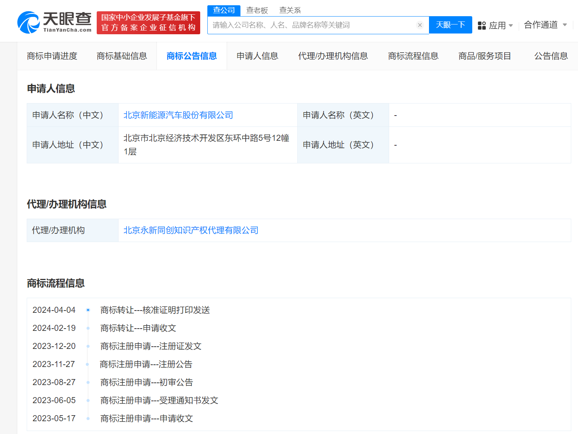Open the 北京永新同创知识产权代理有限公司 agency link
The image size is (578, 434).
[191, 230]
